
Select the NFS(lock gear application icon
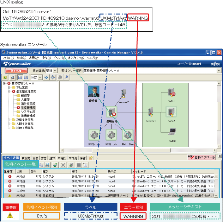[x=111, y=135]
